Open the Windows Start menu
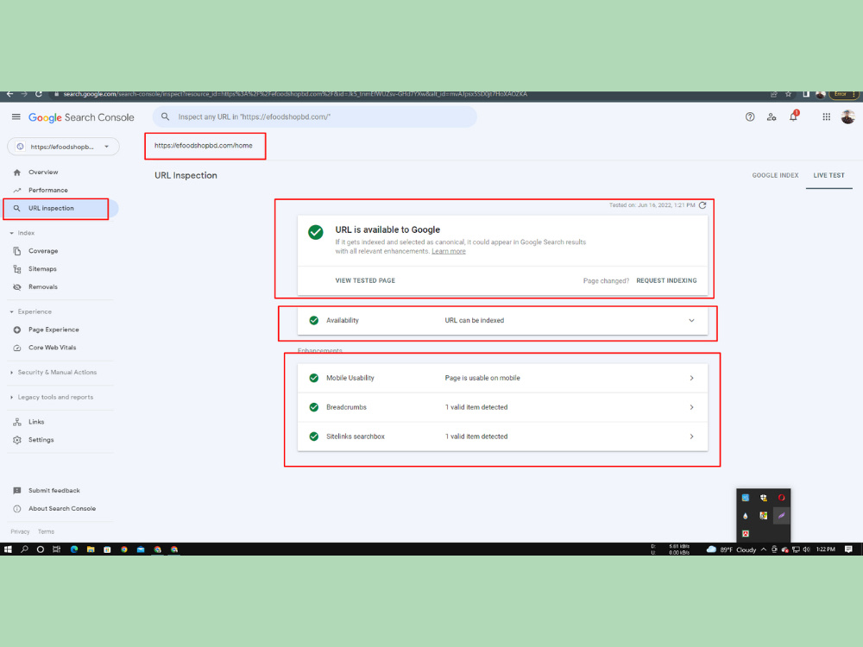The image size is (863, 647). [x=8, y=550]
